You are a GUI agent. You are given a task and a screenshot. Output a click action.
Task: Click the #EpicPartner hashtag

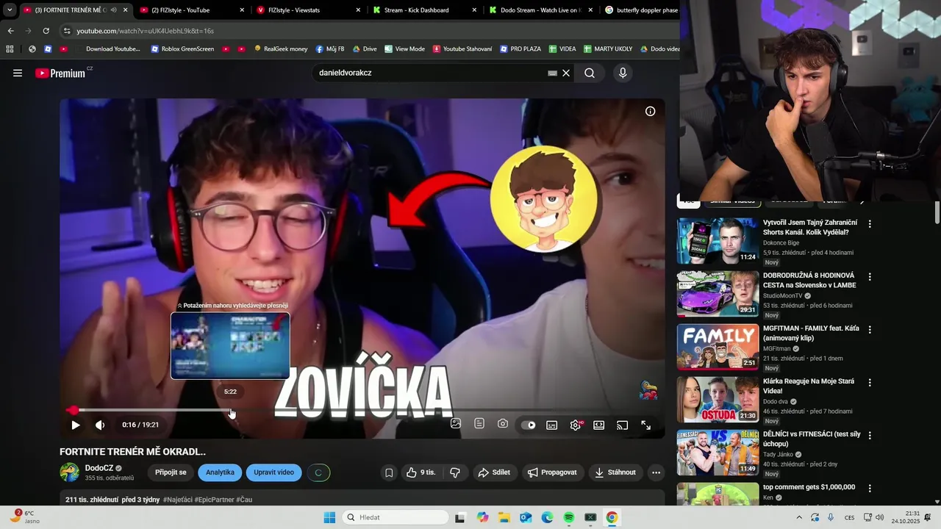[214, 500]
